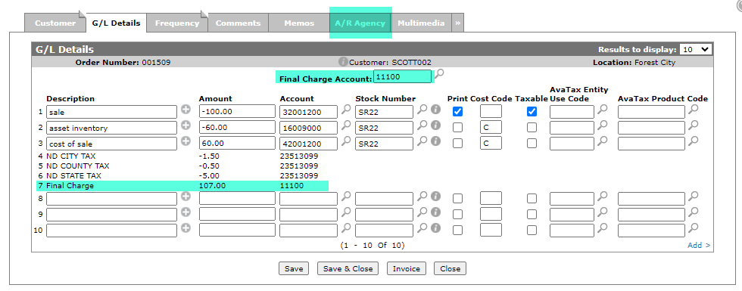Screen dimensions: 742x291
Task: Open lookup for Final Charge Account
Action: pyautogui.click(x=439, y=73)
